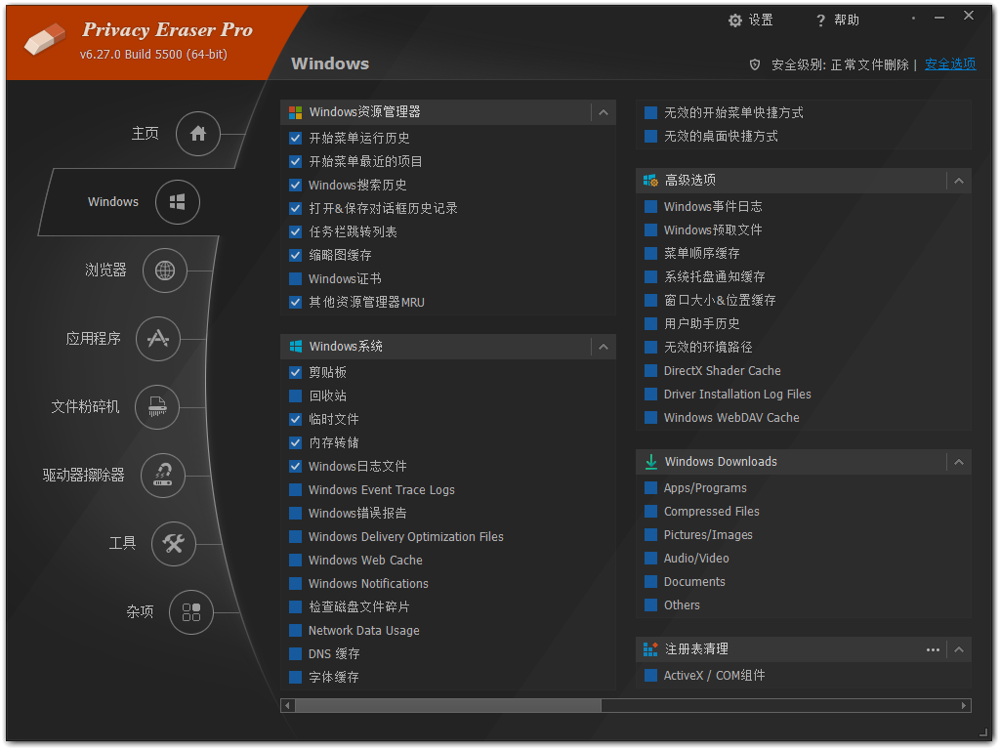Viewport: 1000px width, 750px height.
Task: Disable the 剪贴板 (Clipboard) checkbox
Action: [x=295, y=372]
